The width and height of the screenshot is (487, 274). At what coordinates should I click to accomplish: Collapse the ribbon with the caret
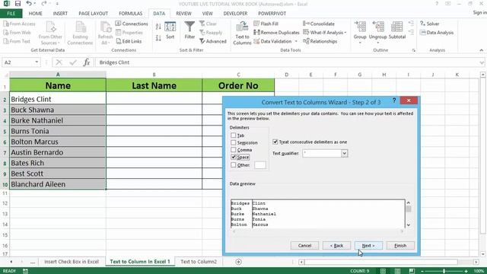click(x=482, y=50)
